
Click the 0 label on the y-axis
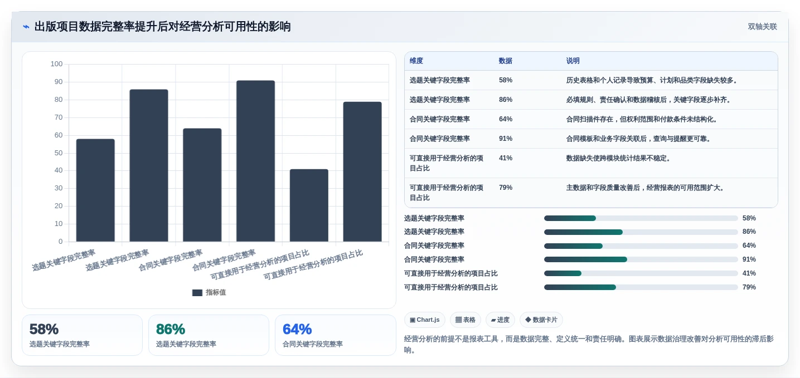(x=61, y=242)
